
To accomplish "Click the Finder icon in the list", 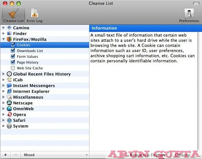I will pyautogui.click(x=9, y=33).
